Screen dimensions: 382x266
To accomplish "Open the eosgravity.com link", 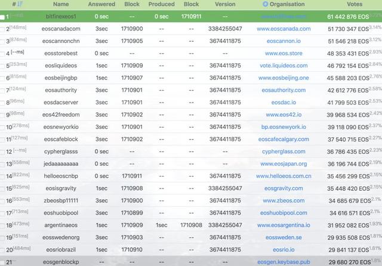I will click(284, 188).
